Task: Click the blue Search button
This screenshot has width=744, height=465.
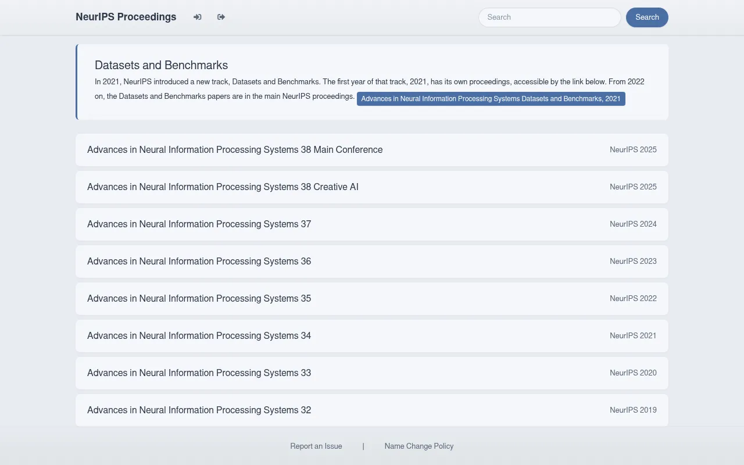Action: point(647,17)
